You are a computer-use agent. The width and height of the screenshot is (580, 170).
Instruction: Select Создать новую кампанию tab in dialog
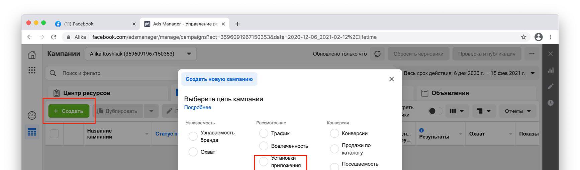[x=219, y=79]
